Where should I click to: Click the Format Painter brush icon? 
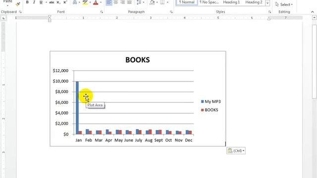18,4
